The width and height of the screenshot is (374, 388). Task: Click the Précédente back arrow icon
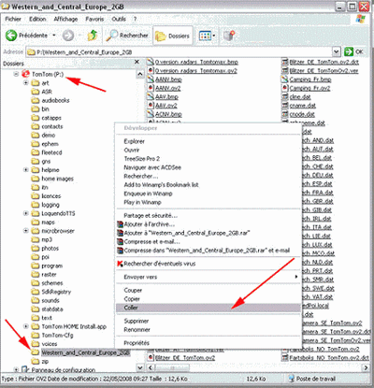(11, 36)
